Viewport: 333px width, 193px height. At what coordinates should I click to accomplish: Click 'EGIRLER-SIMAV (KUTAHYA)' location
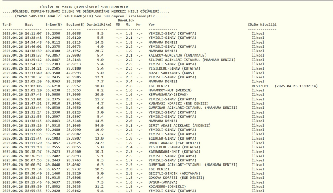[x=172, y=139]
